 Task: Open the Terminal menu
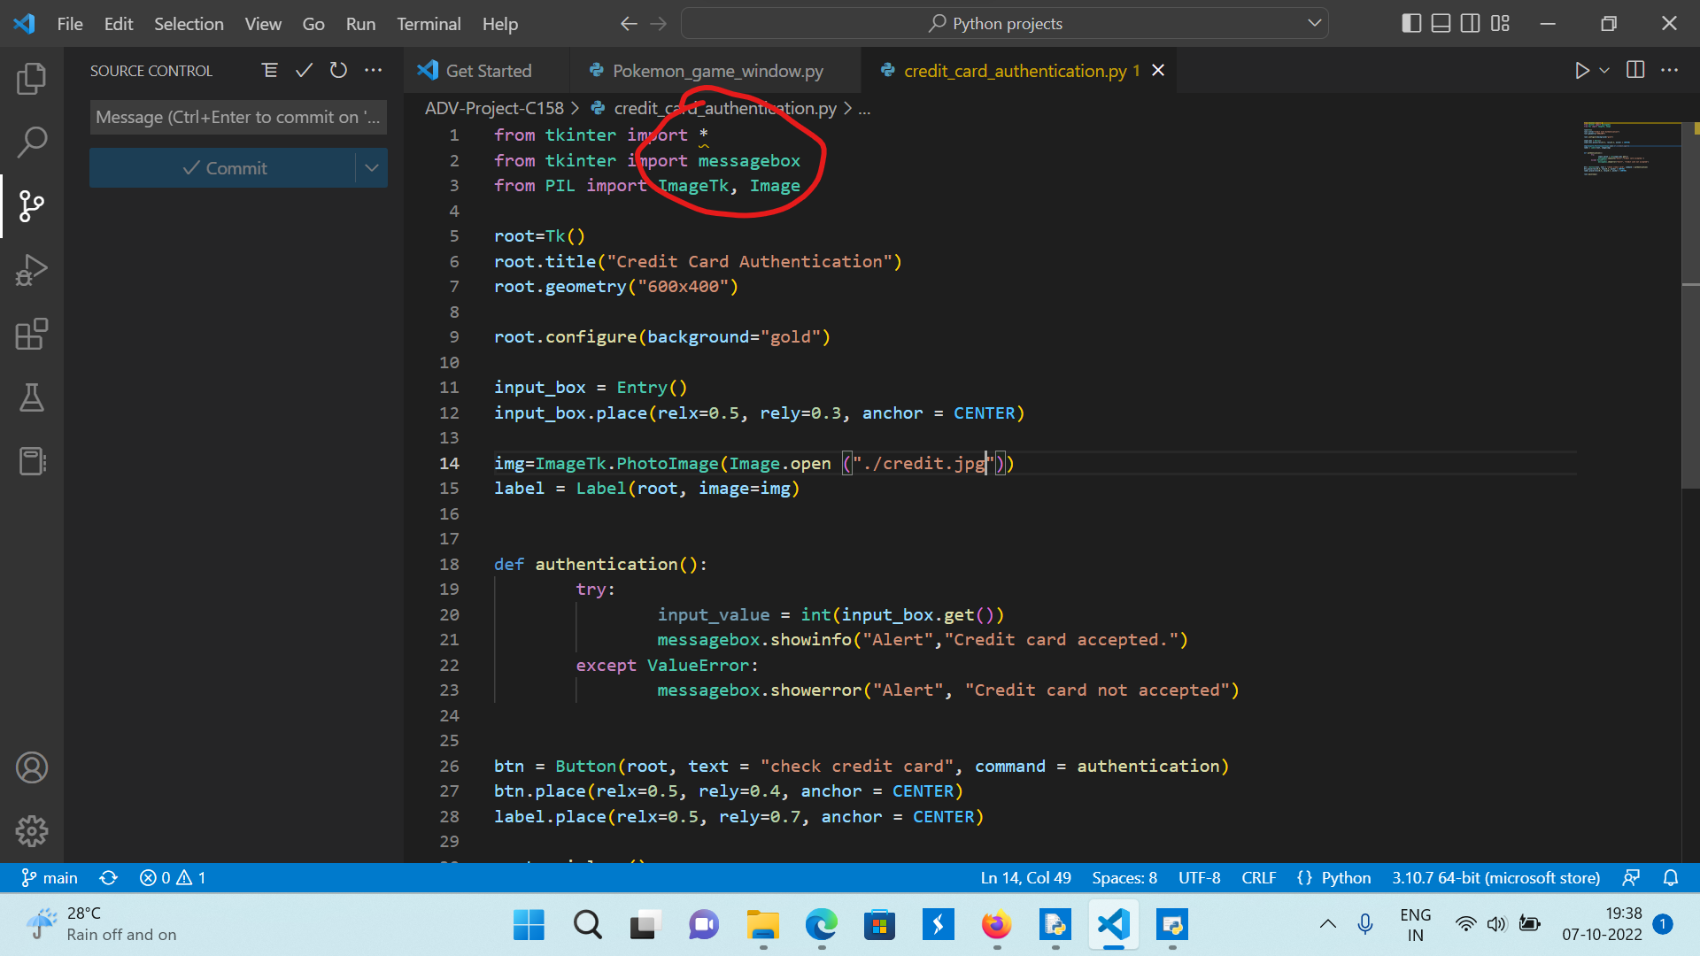[429, 24]
